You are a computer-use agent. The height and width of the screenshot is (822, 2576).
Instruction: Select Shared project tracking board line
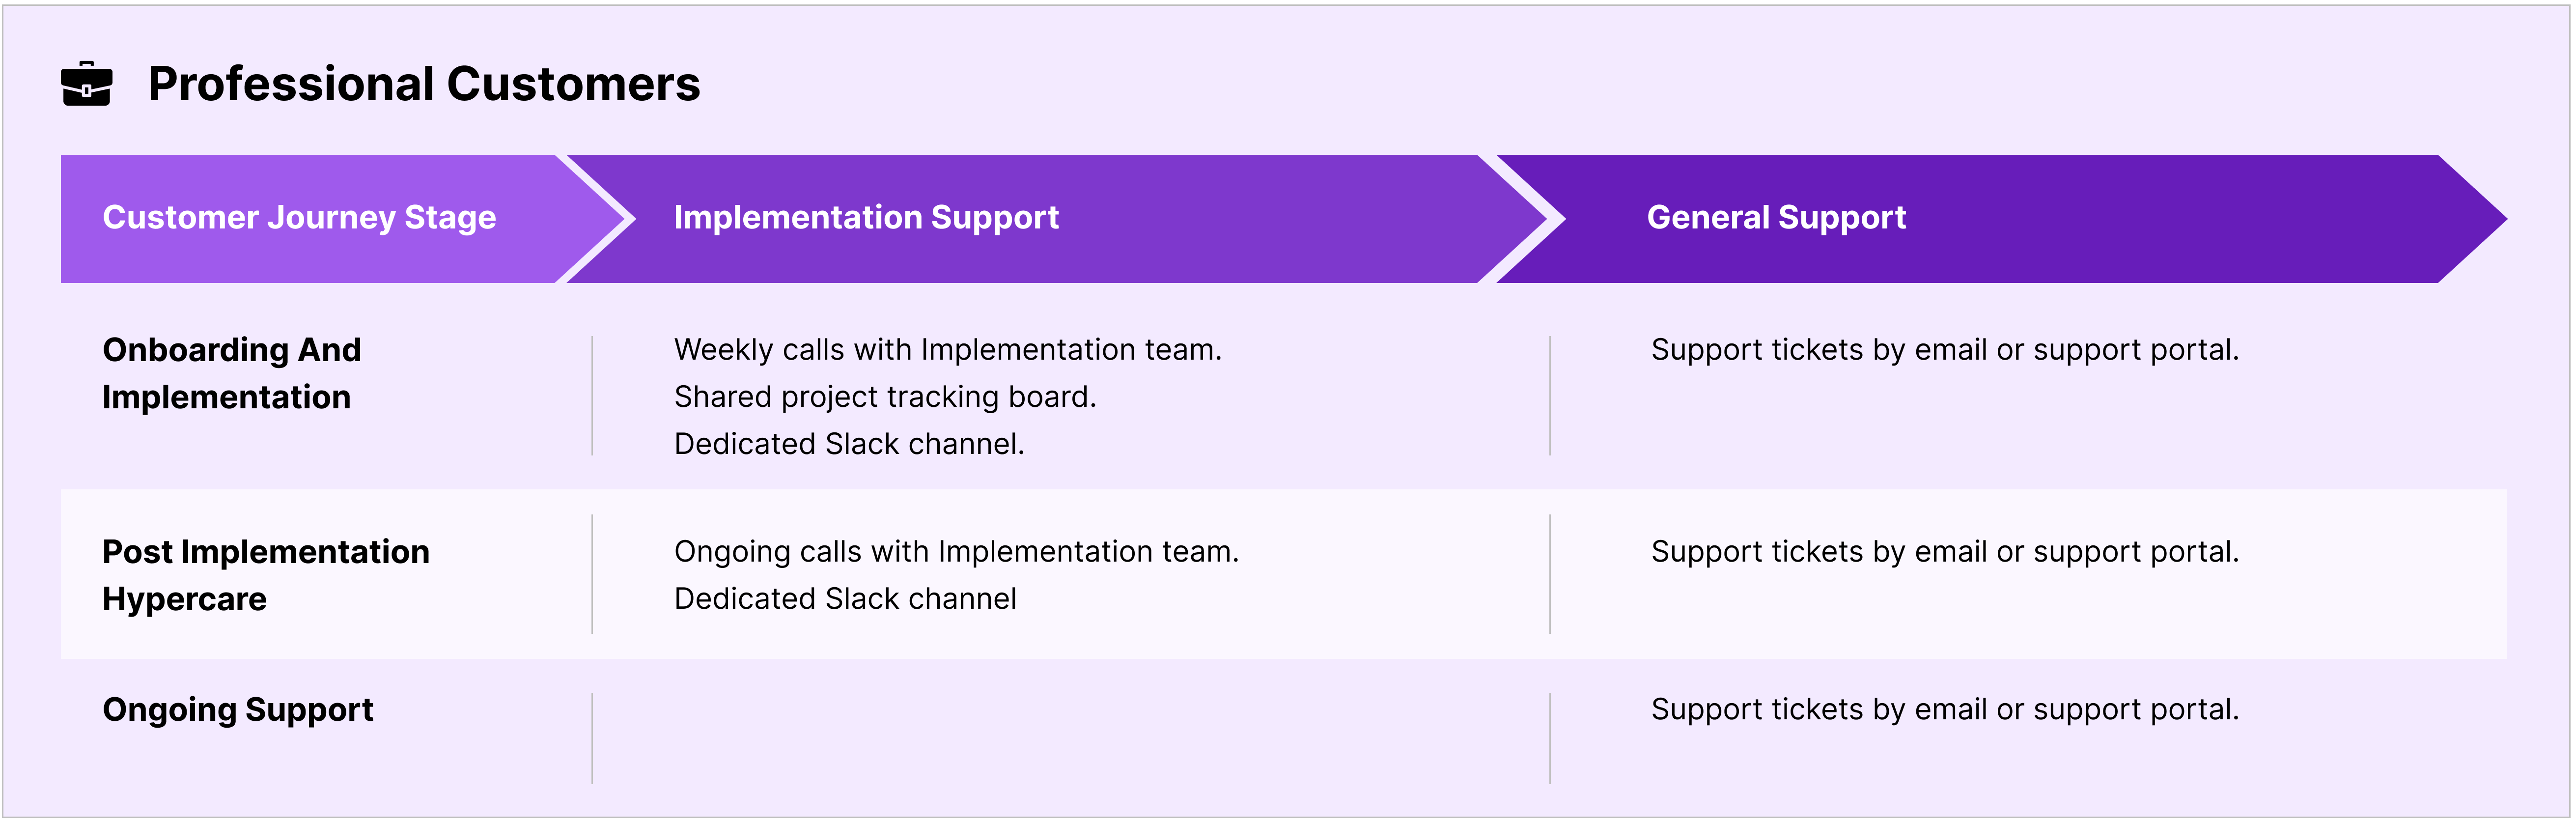tap(885, 396)
